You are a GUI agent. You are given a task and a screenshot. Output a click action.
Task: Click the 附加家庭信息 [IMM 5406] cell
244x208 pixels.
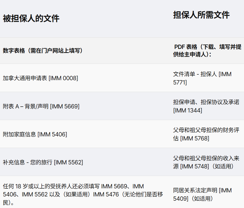coord(35,134)
